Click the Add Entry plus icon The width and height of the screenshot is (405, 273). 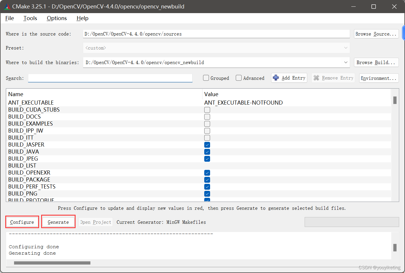tap(276, 78)
